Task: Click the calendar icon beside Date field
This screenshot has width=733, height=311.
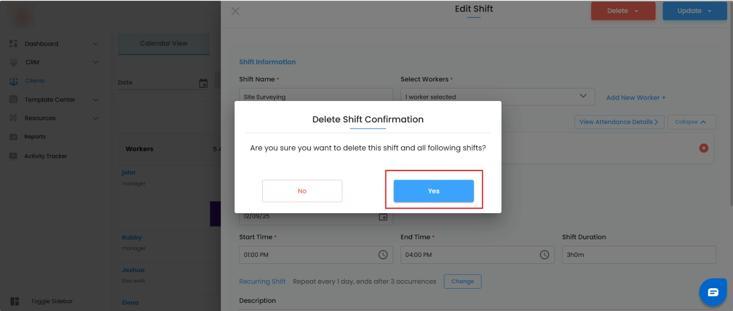Action: point(203,83)
